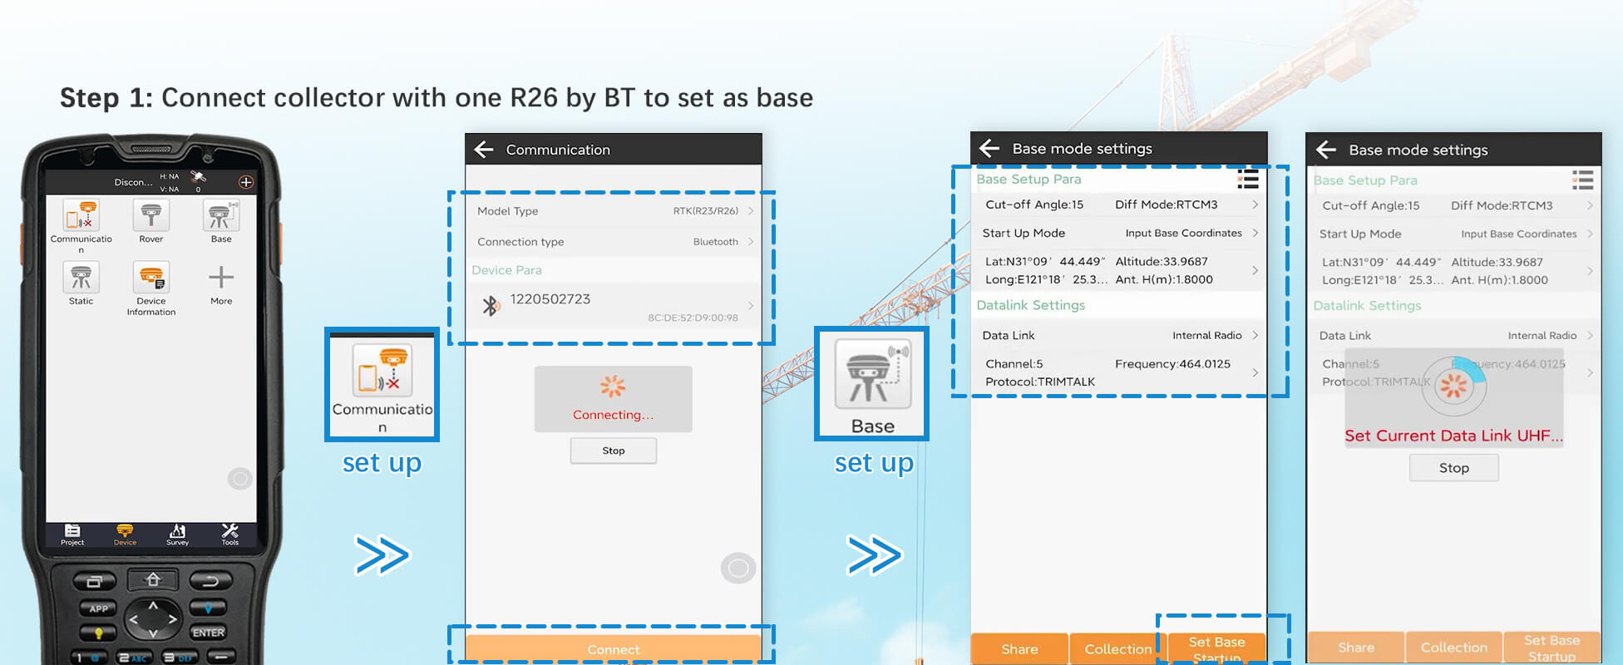Expand Lat/Long coordinates row in first Base settings

(1119, 270)
